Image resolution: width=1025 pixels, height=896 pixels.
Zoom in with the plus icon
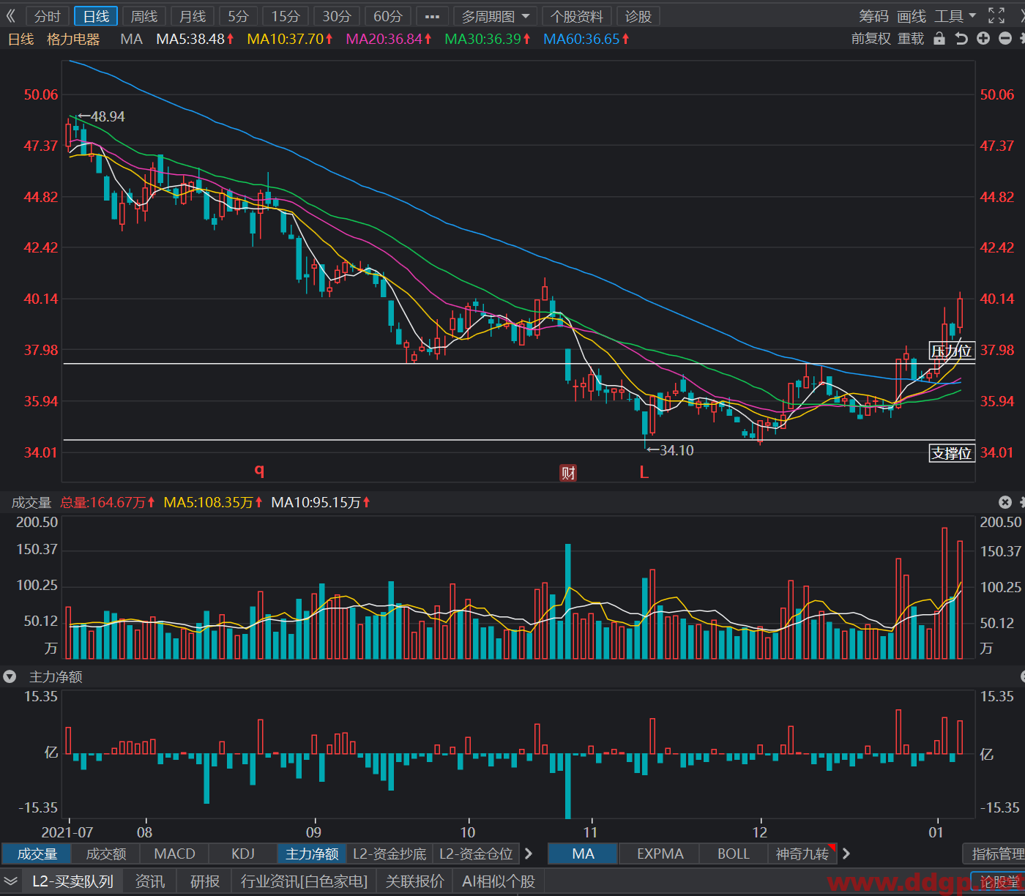pyautogui.click(x=983, y=39)
